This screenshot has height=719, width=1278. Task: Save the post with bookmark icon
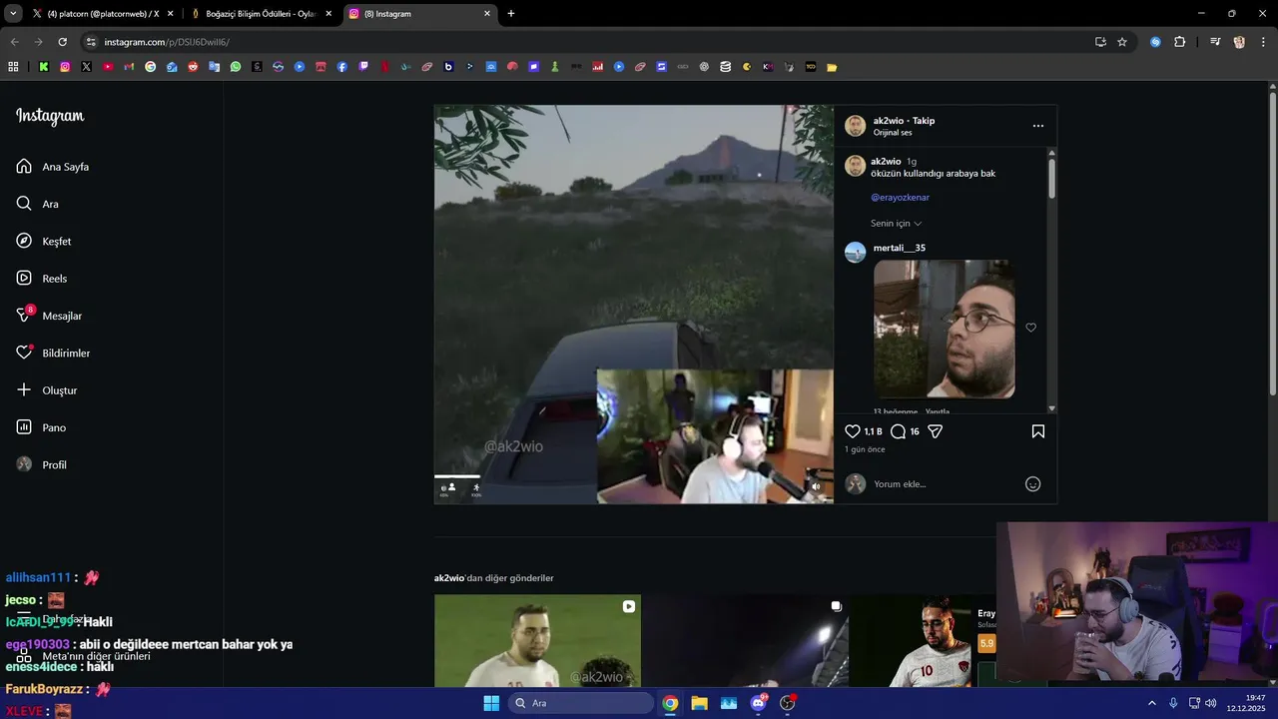(x=1038, y=431)
